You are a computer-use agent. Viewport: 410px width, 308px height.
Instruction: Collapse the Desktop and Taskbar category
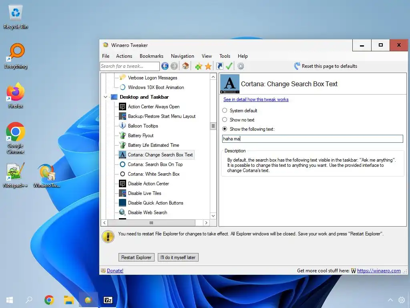coord(105,97)
